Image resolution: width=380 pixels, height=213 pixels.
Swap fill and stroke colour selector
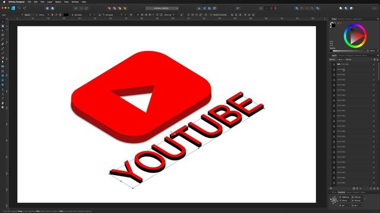335,22
